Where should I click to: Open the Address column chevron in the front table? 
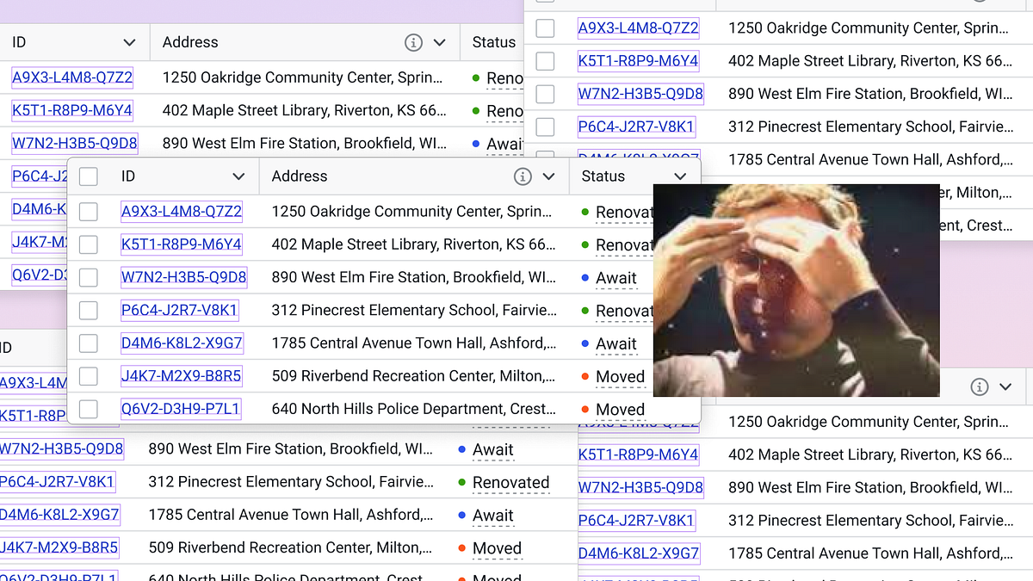pyautogui.click(x=548, y=176)
